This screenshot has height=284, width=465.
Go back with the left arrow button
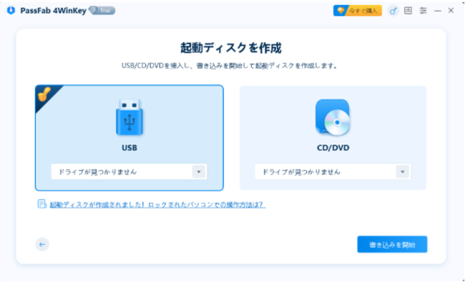[x=42, y=244]
